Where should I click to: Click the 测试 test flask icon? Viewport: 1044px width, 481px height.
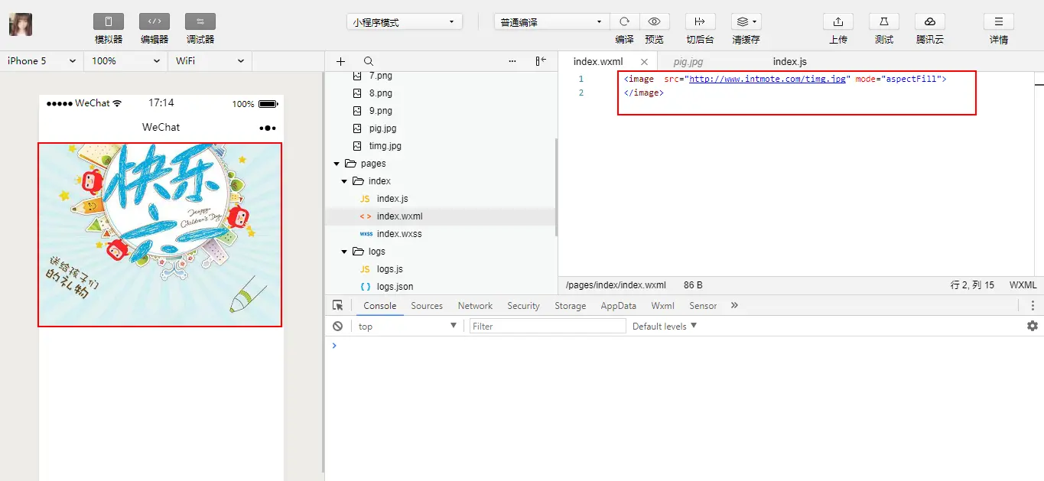click(884, 21)
